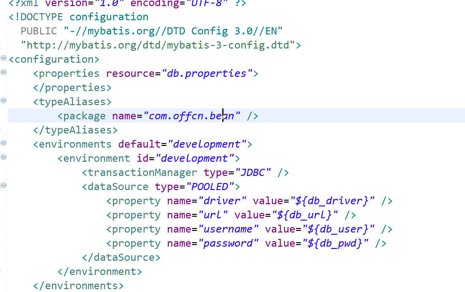Screen dimensions: 465x292
Task: Click environments default value "development"
Action: (207, 144)
